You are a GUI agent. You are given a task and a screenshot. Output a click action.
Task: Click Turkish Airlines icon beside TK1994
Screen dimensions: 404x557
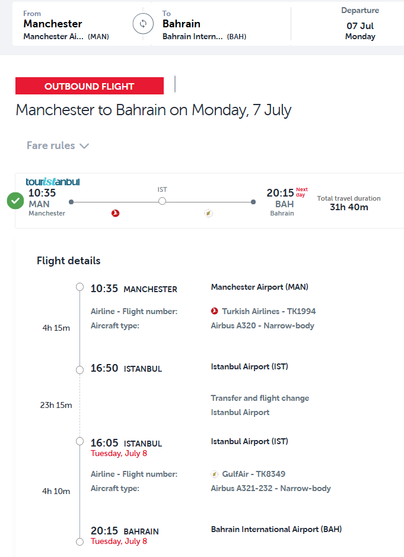(x=214, y=311)
